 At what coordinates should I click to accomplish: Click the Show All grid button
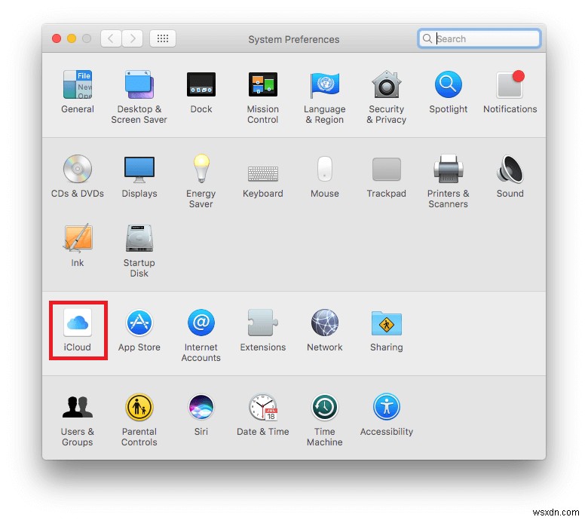[163, 38]
